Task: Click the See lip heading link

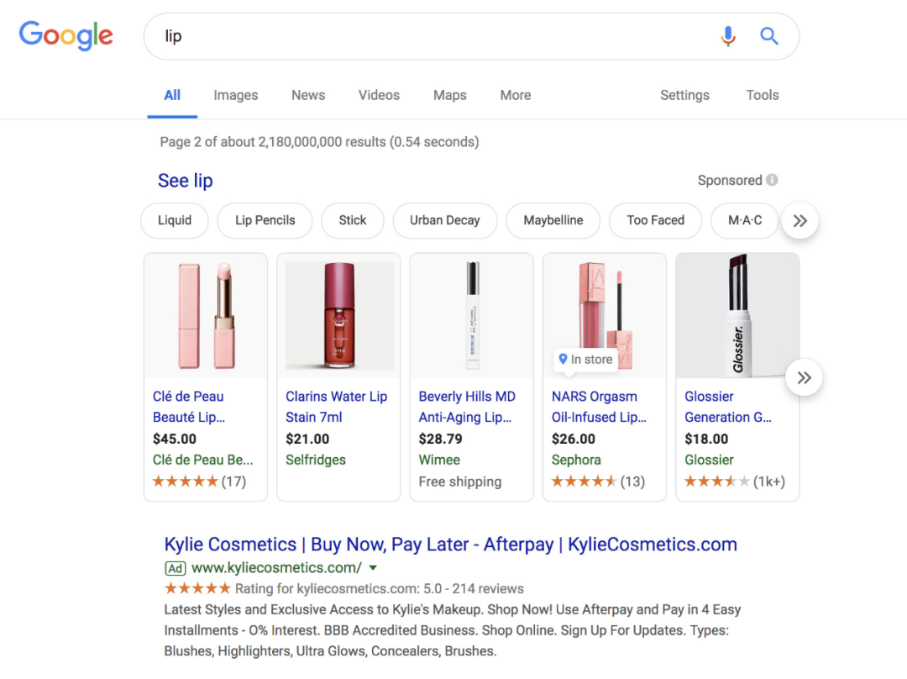Action: [x=186, y=181]
